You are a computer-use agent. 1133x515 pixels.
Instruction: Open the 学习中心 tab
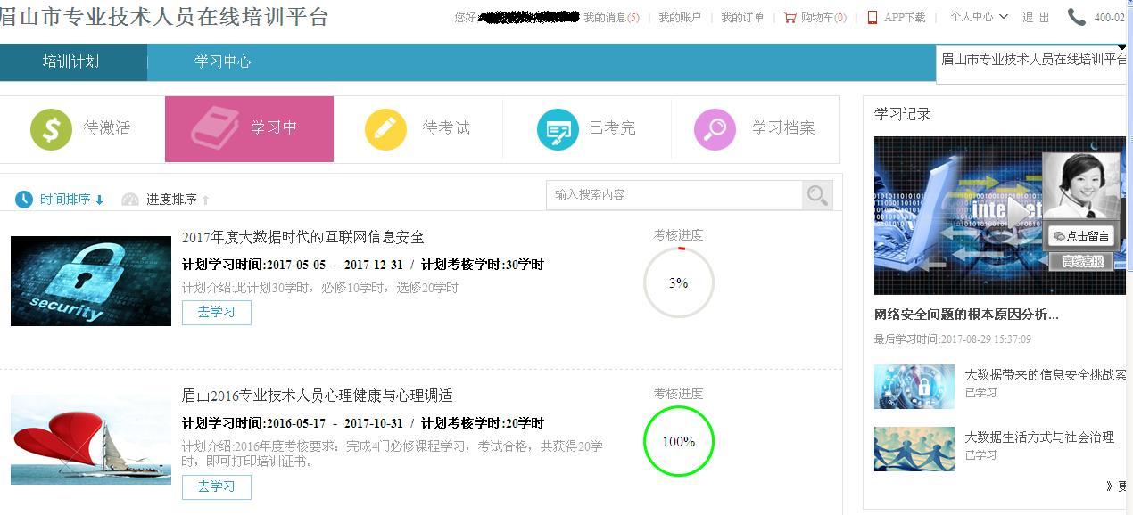(222, 62)
